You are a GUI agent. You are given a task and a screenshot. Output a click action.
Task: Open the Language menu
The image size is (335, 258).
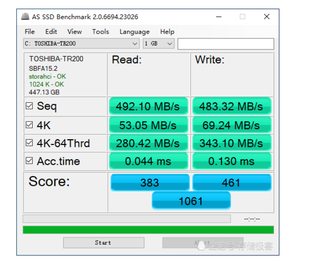coord(134,32)
